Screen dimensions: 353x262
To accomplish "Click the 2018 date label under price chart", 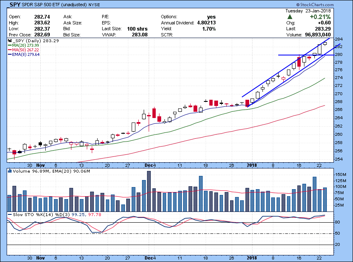I will (252, 165).
